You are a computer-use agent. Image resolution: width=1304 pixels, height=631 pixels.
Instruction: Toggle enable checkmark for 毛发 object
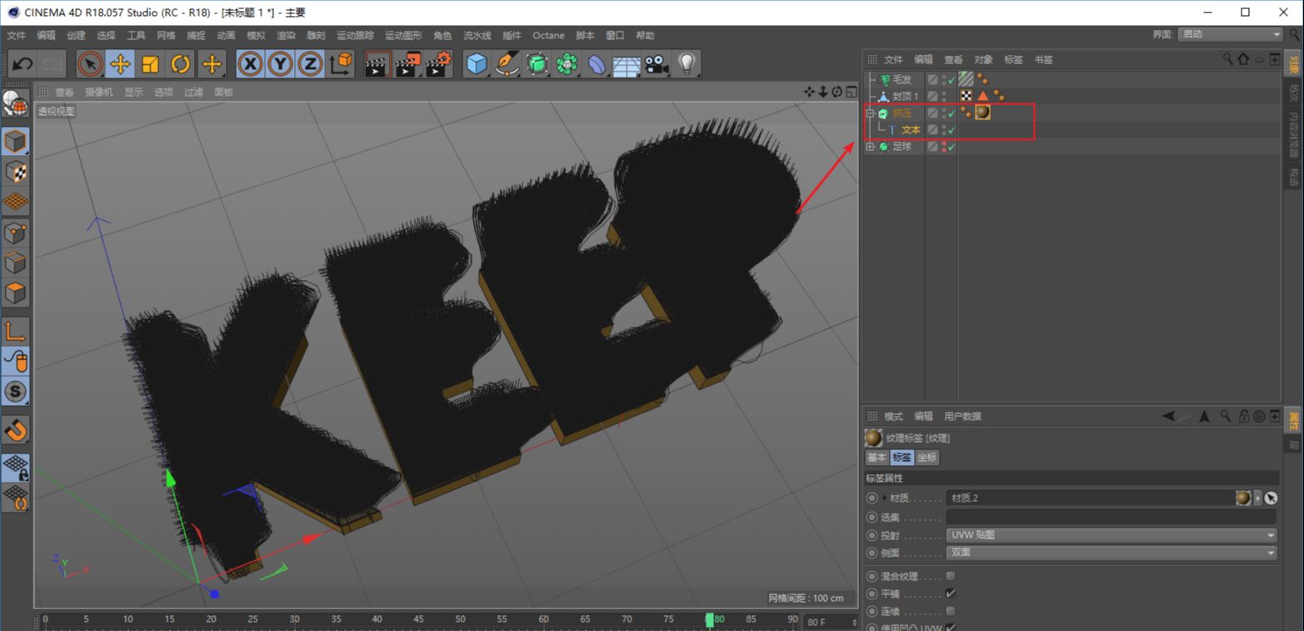click(x=952, y=80)
